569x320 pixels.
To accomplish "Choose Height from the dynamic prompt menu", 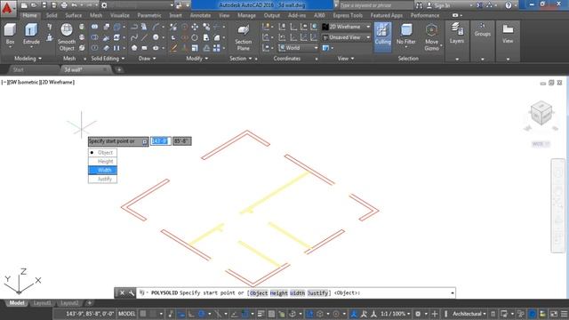I will [x=103, y=161].
